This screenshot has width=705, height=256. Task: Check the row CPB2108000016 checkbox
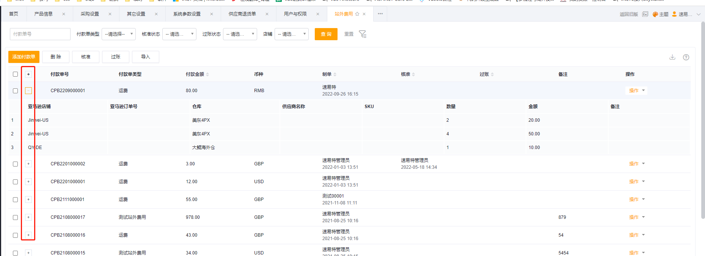(15, 235)
